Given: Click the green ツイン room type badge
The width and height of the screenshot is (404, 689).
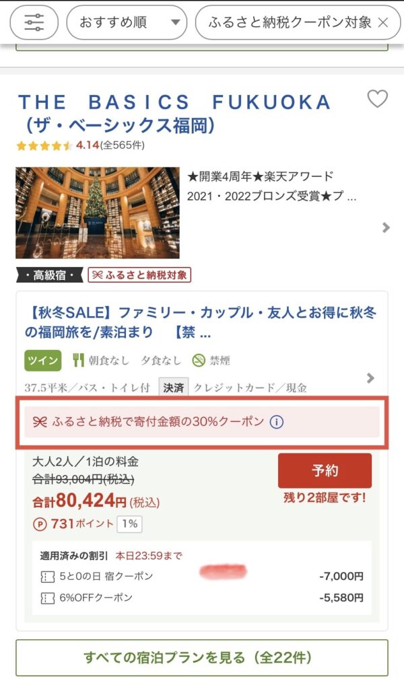Looking at the screenshot, I should 42,361.
